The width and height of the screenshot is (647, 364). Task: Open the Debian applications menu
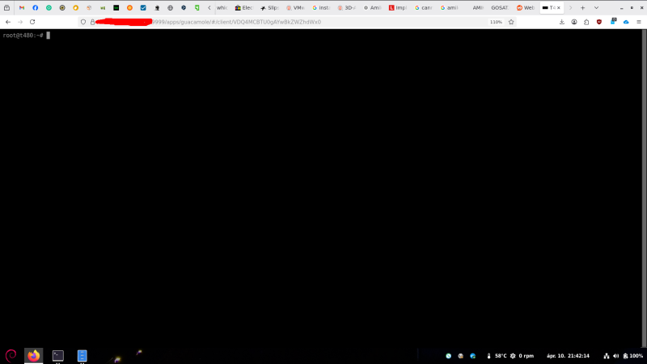click(x=11, y=355)
